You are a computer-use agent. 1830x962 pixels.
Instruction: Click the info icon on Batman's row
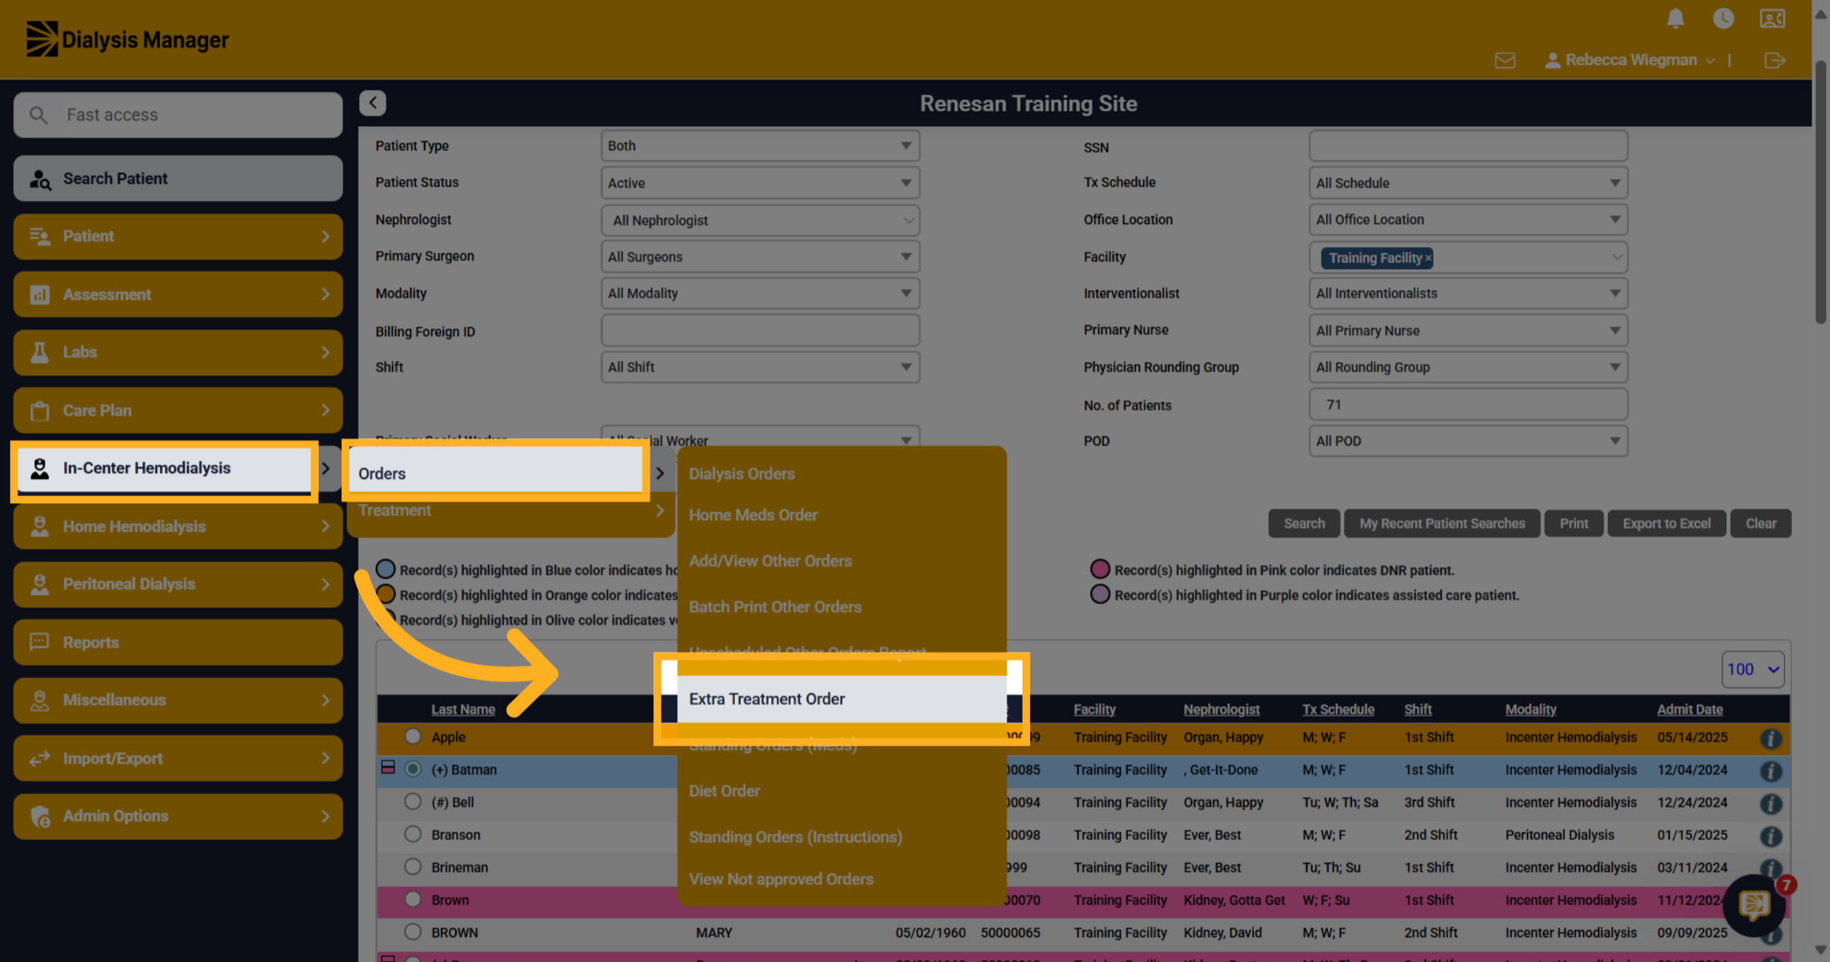click(1771, 771)
